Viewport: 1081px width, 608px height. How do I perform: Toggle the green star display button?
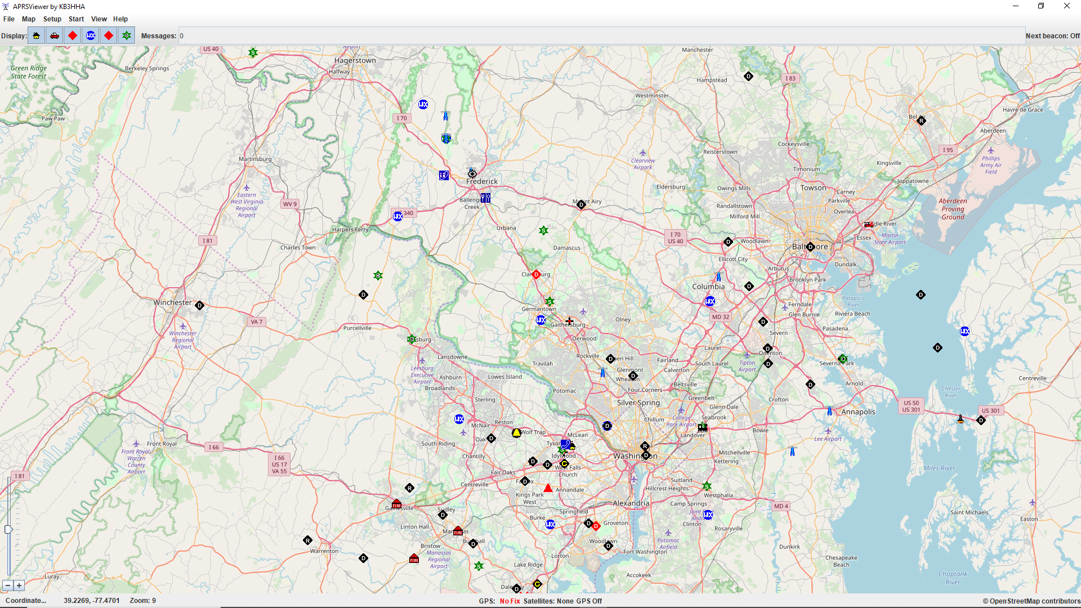127,35
